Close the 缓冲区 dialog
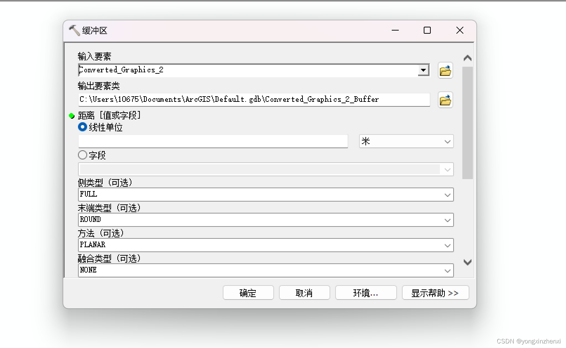The width and height of the screenshot is (566, 348). click(x=460, y=31)
